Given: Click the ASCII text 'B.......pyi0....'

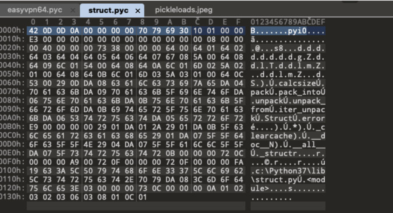Looking at the screenshot, I should coord(288,31).
